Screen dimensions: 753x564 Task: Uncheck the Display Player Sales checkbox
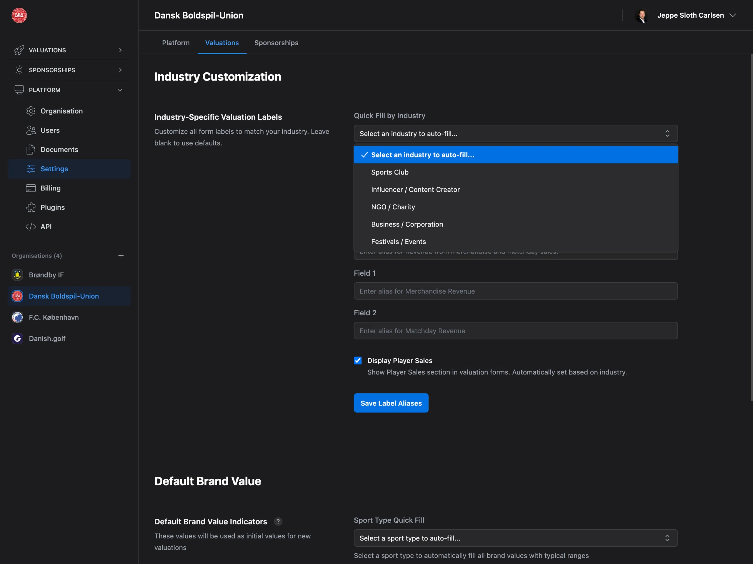(357, 361)
